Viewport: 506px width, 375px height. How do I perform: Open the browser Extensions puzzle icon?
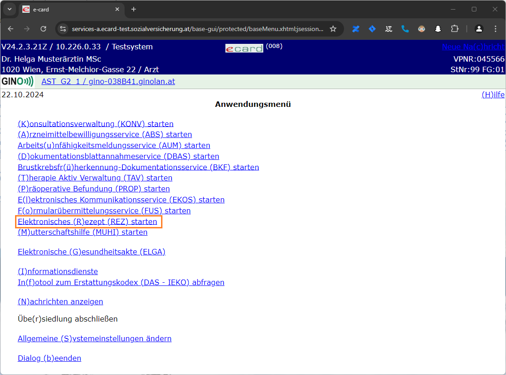click(x=454, y=29)
